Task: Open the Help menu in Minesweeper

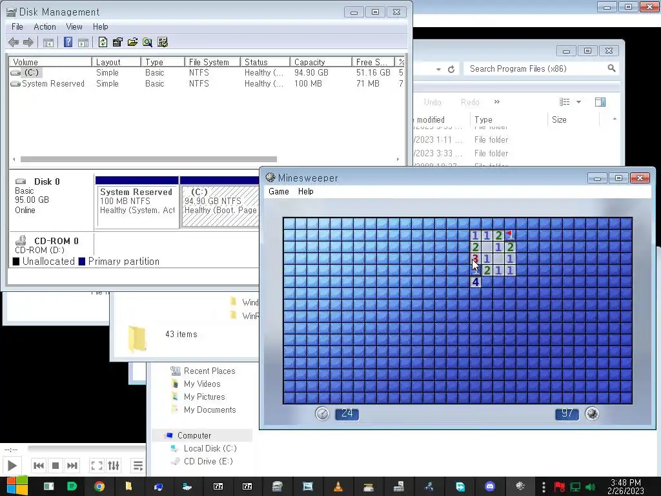Action: pyautogui.click(x=305, y=191)
